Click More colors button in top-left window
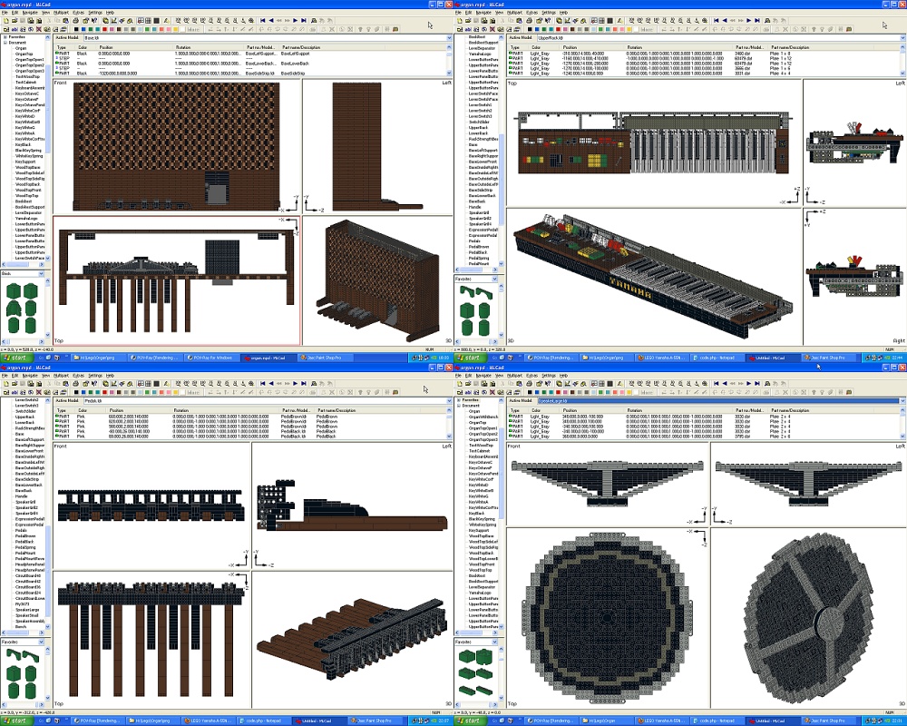 193,29
